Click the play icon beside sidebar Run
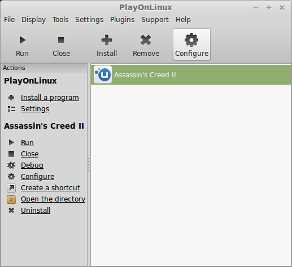Screen dimensions: 292x267 11,143
